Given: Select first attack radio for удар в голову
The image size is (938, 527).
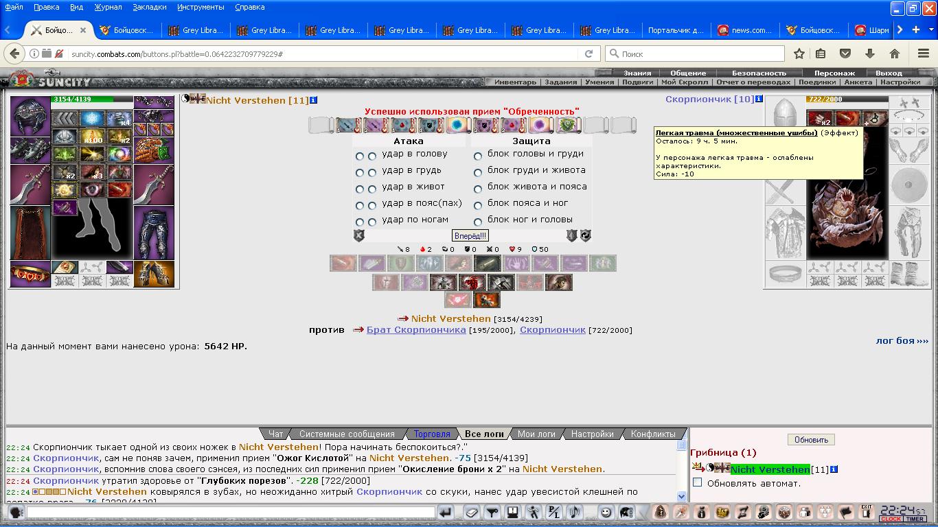Looking at the screenshot, I should click(x=360, y=156).
